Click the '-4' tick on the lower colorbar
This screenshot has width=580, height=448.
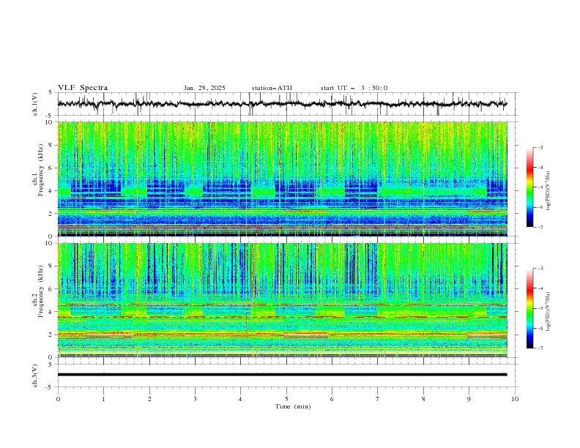coord(540,288)
